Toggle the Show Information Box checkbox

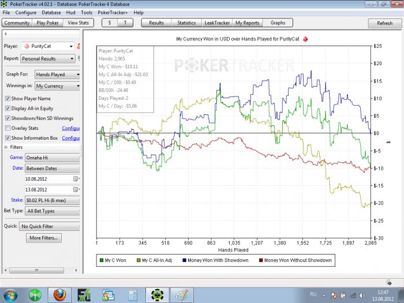8,138
